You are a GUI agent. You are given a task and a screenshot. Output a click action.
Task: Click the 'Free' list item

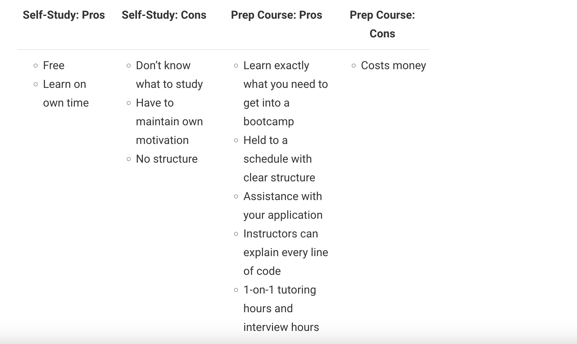click(54, 65)
